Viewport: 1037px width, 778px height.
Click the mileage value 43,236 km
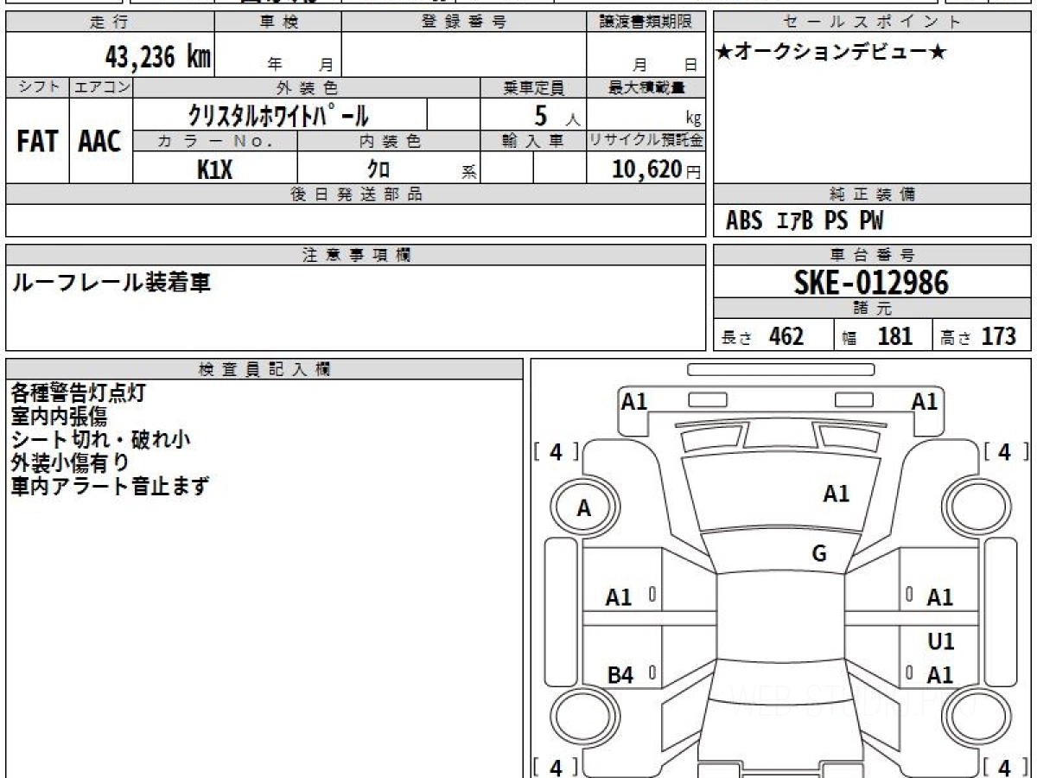tap(158, 57)
